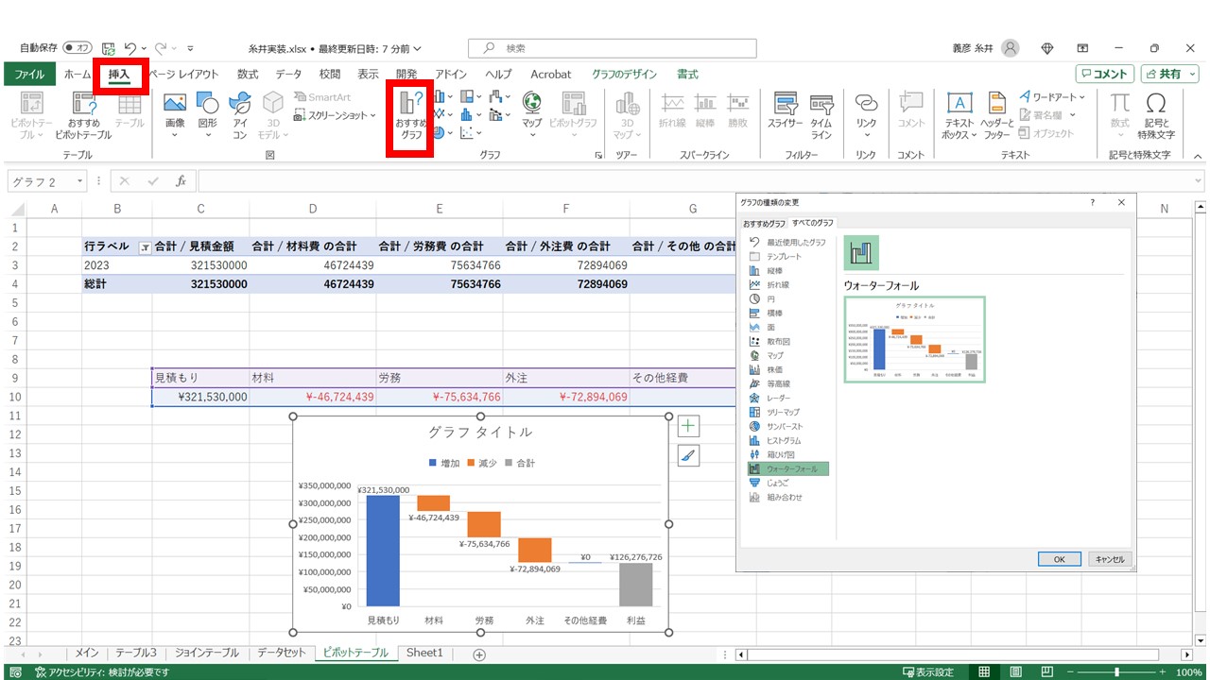Undo the last action
Viewport: 1210px width, 680px height.
tap(130, 48)
